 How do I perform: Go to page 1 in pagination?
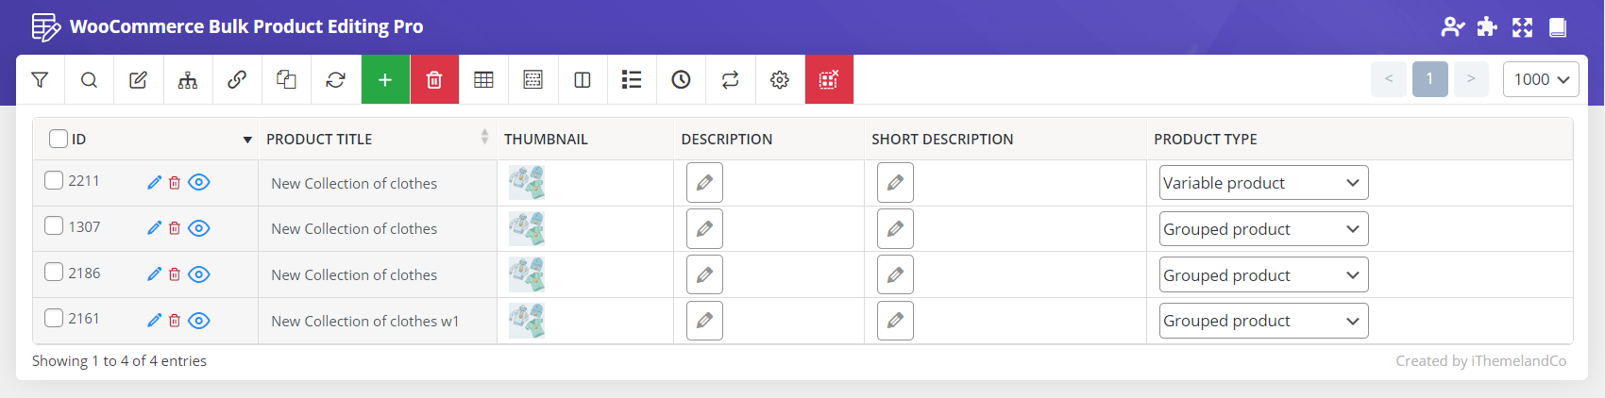click(x=1429, y=79)
